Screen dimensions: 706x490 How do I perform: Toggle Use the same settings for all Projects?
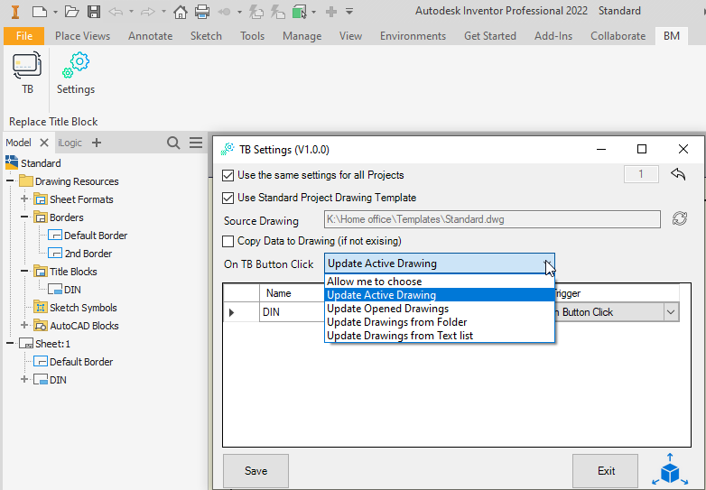point(228,175)
